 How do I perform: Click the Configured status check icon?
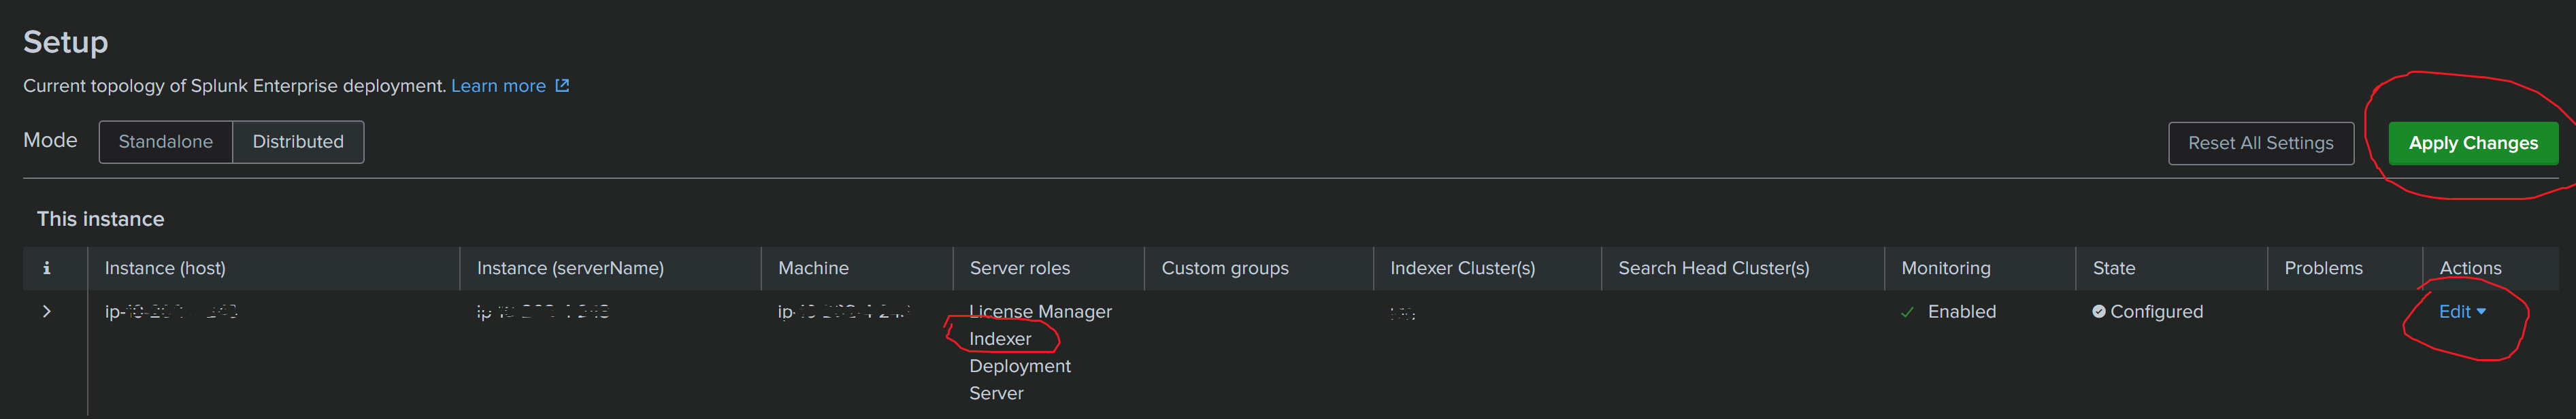(2096, 311)
